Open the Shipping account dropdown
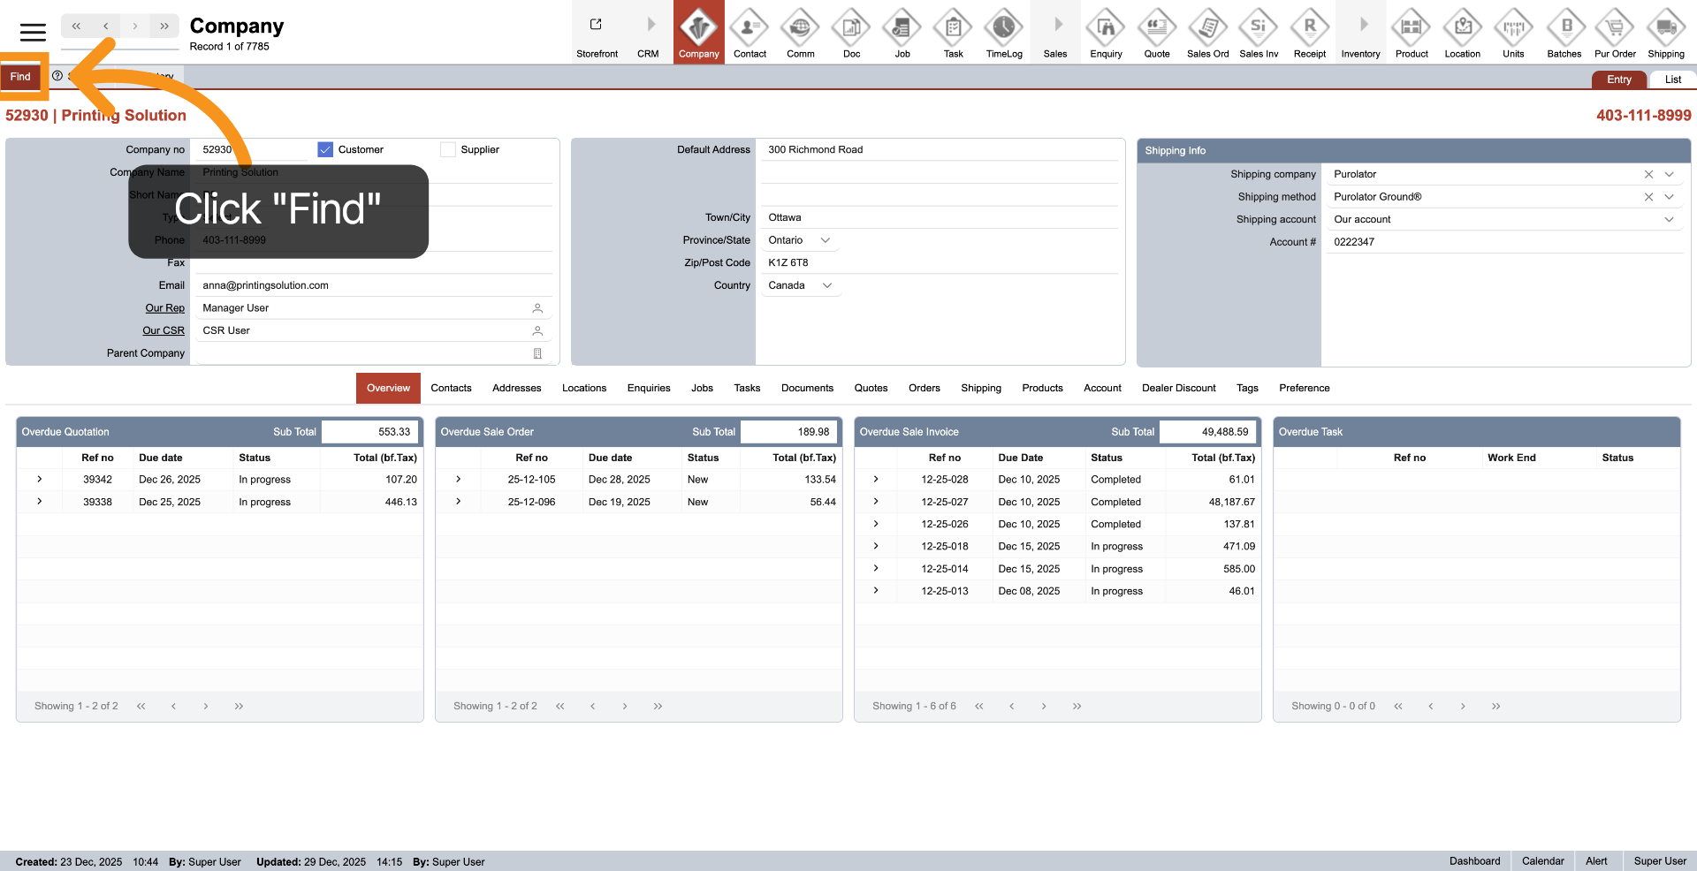This screenshot has width=1697, height=871. tap(1669, 219)
